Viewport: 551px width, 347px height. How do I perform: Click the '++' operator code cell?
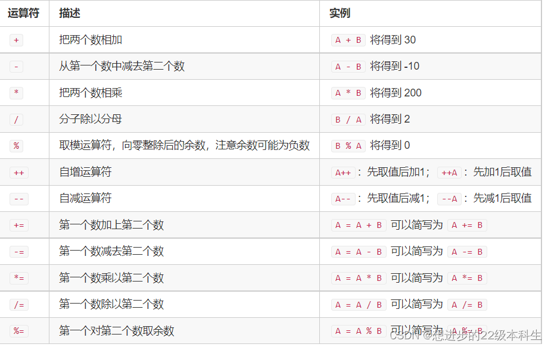point(19,173)
